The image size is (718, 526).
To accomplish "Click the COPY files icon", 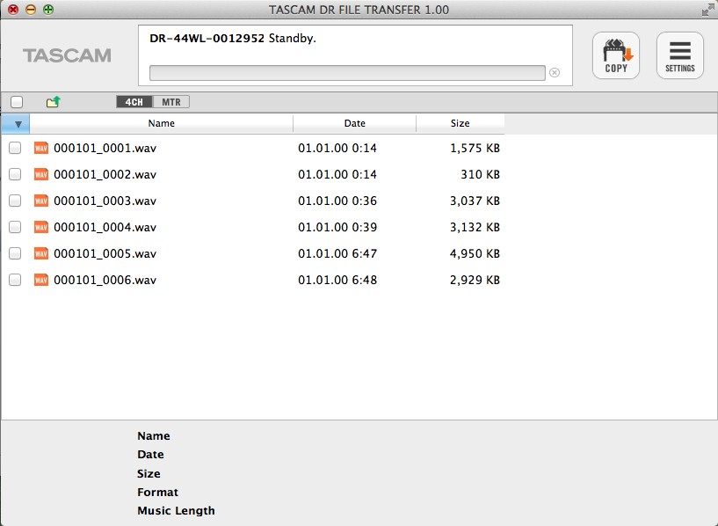I will pyautogui.click(x=615, y=55).
